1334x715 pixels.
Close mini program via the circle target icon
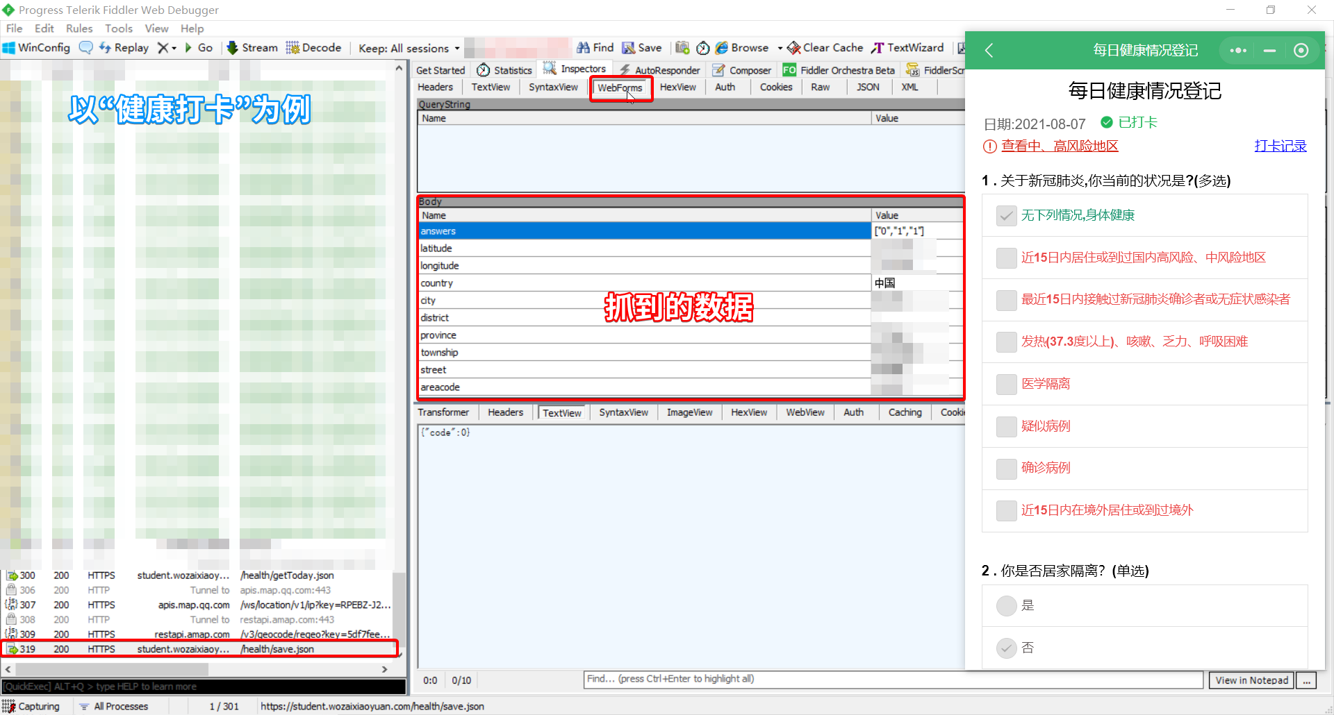point(1301,50)
